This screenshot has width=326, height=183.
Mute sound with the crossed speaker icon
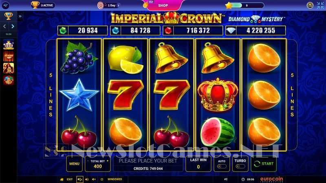[x=94, y=179]
